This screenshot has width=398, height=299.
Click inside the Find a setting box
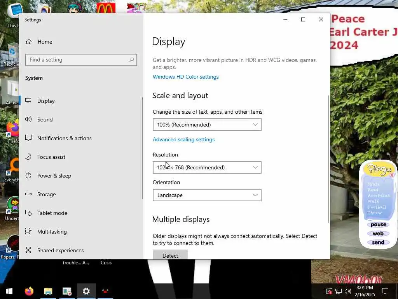coord(81,60)
